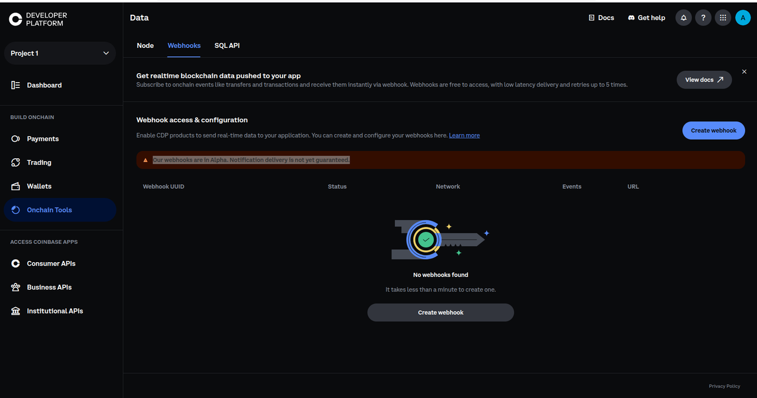The width and height of the screenshot is (757, 398).
Task: Click the webhooks Alpha notification warning text
Action: (x=251, y=160)
